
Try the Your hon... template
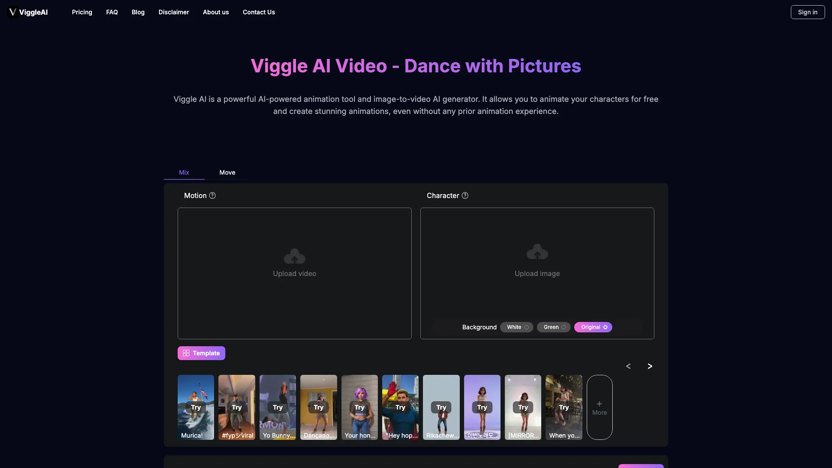click(360, 407)
